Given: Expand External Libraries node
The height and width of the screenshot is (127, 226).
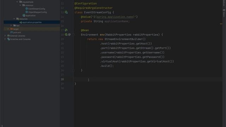Looking at the screenshot, I should [5, 36].
